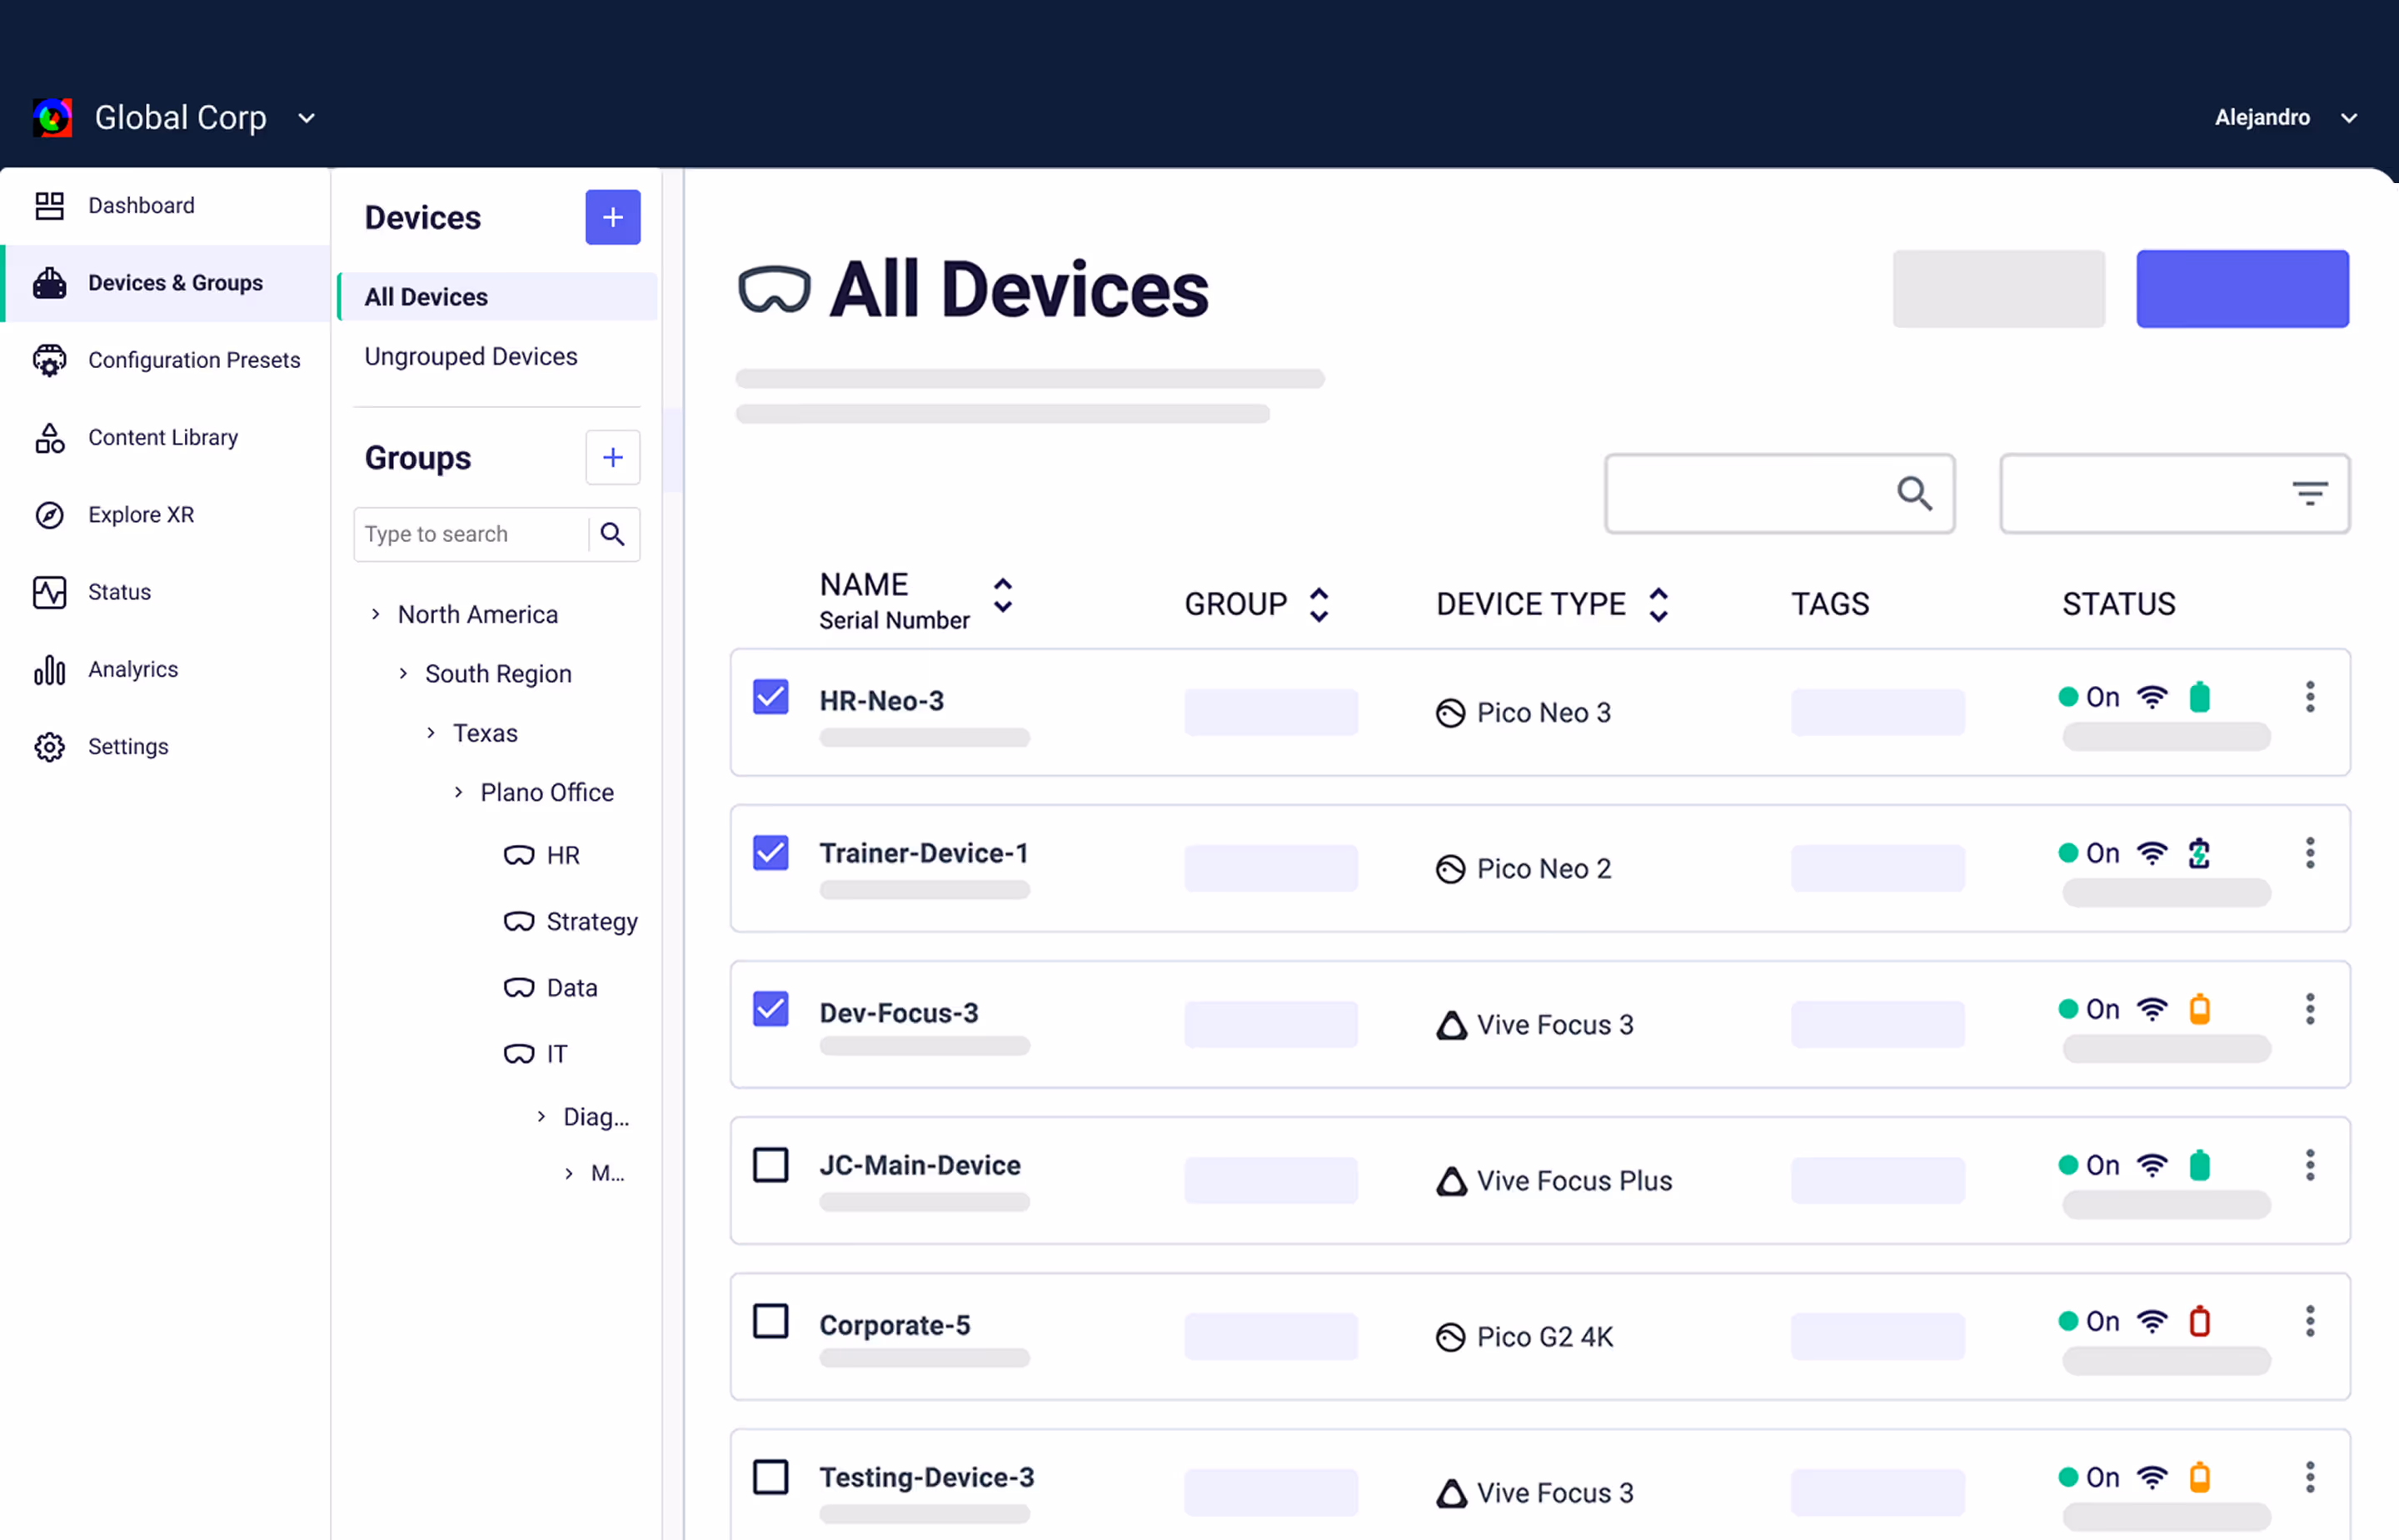Switch to Ungrouped Devices view
The height and width of the screenshot is (1540, 2399).
click(x=470, y=356)
